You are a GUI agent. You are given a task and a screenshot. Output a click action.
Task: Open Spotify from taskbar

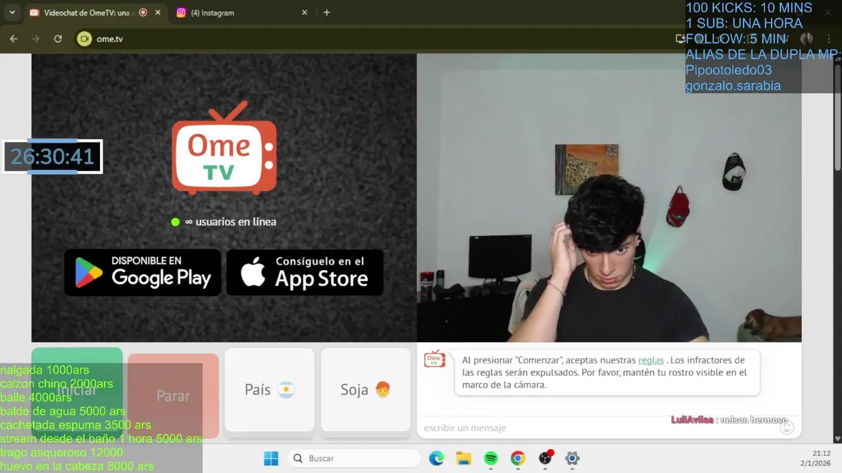pyautogui.click(x=491, y=458)
